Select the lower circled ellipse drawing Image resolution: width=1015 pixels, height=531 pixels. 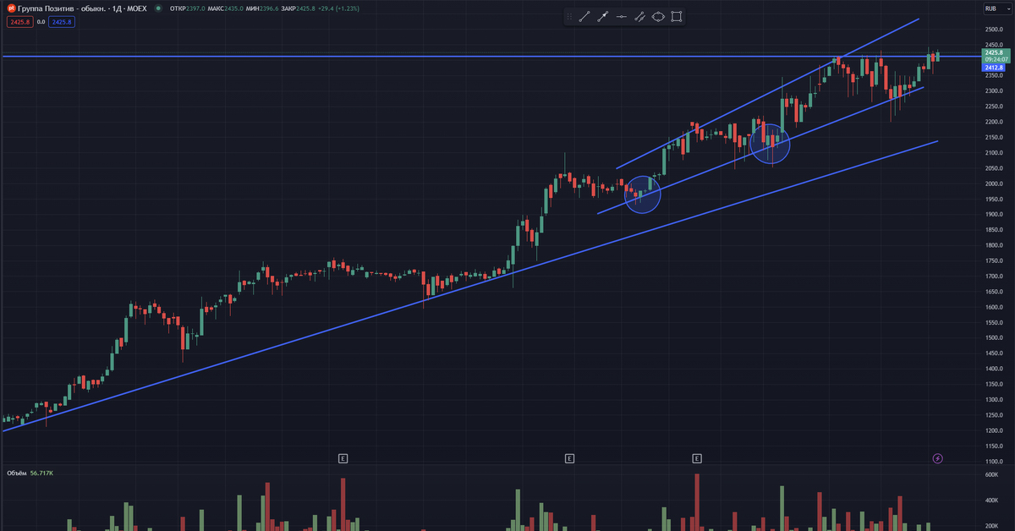pyautogui.click(x=642, y=194)
